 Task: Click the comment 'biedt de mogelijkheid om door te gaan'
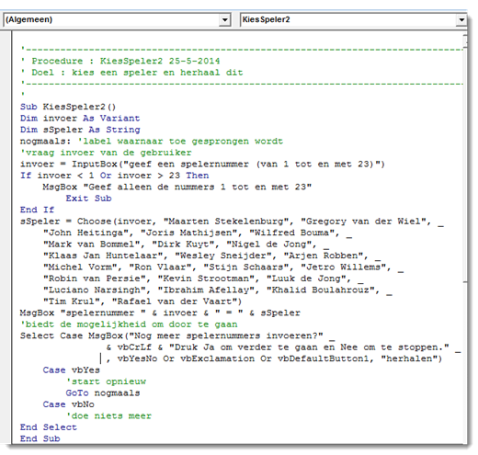(x=129, y=324)
